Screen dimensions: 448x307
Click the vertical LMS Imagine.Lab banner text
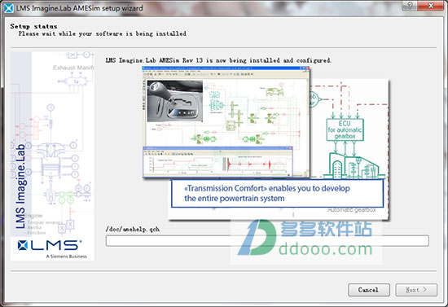(x=20, y=186)
